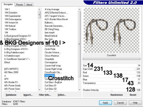
Task: Select &<Background Designers IV> category
Action: (18, 36)
